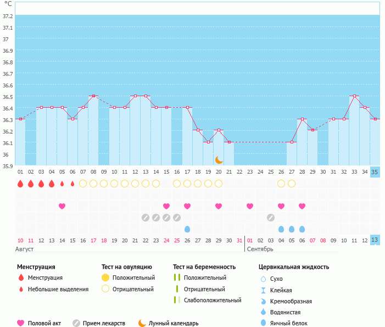Click the small spotting drop on day 06

click(x=72, y=184)
